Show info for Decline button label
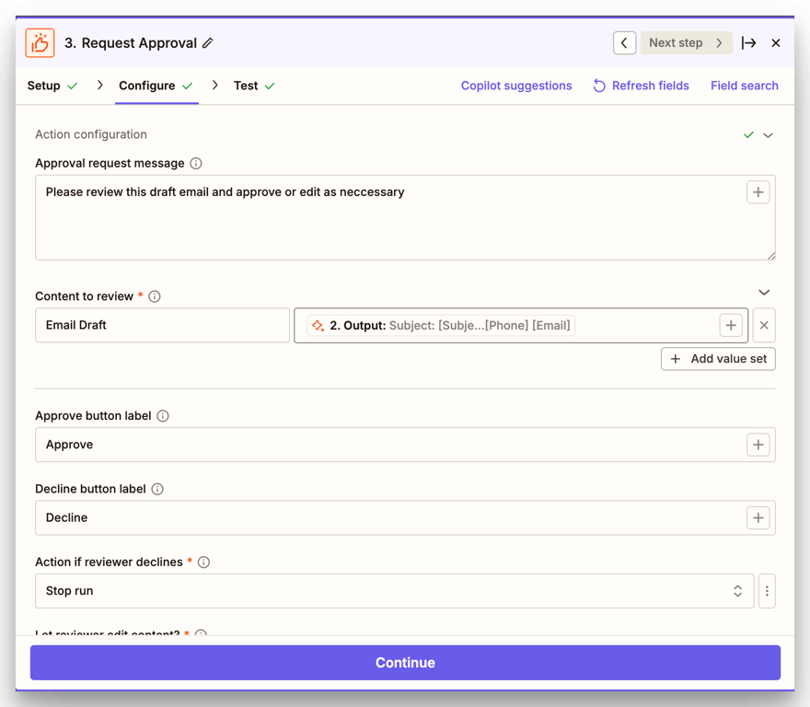810x707 pixels. (x=157, y=490)
